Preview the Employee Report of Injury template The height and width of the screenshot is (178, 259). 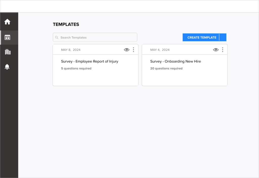[x=126, y=50]
